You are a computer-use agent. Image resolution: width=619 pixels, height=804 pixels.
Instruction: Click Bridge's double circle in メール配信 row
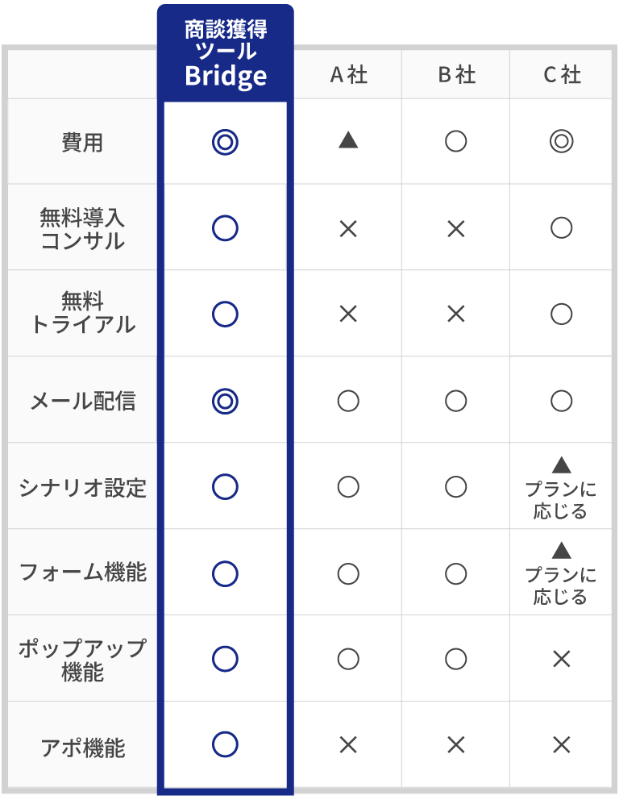225,401
